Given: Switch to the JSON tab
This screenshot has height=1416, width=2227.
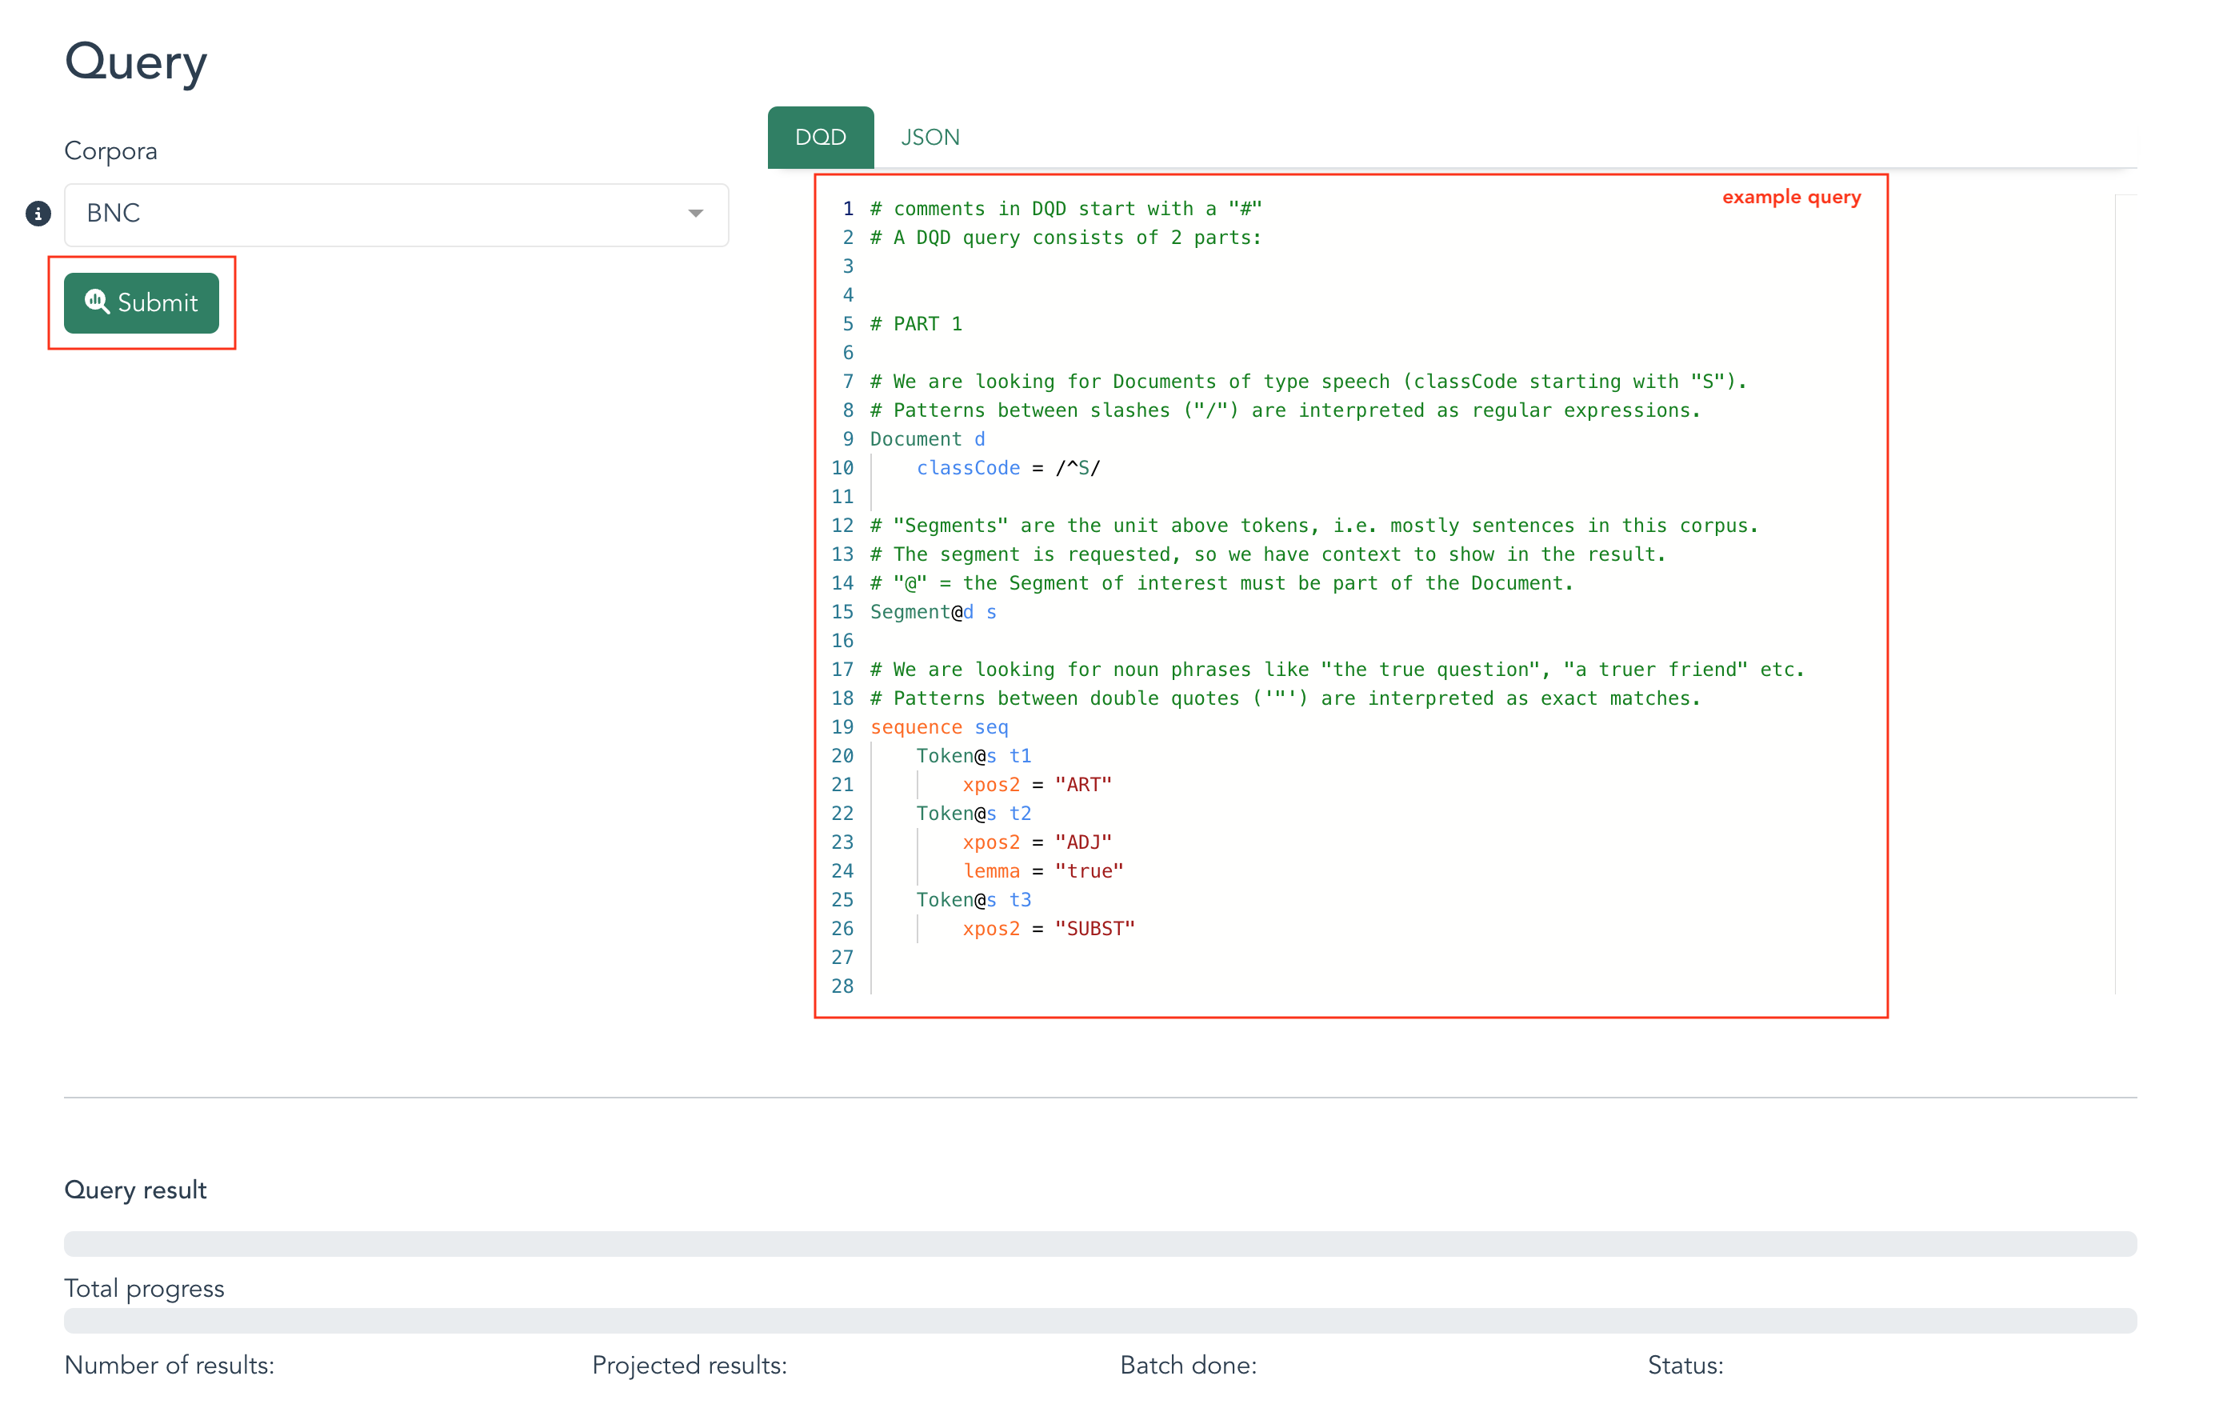Looking at the screenshot, I should (930, 137).
